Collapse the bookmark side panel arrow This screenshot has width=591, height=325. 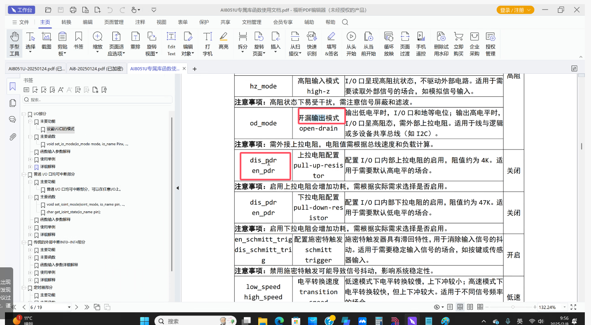pos(178,188)
